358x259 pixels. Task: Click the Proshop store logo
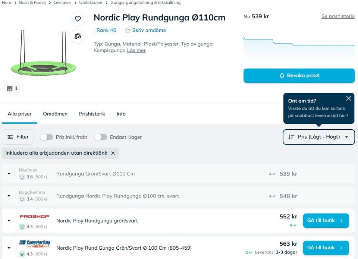34,217
